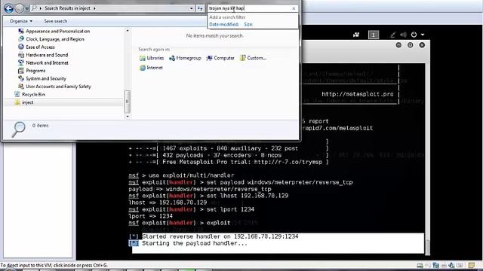Open User Accounts and Family Safety
Image resolution: width=483 pixels, height=271 pixels.
coord(59,87)
